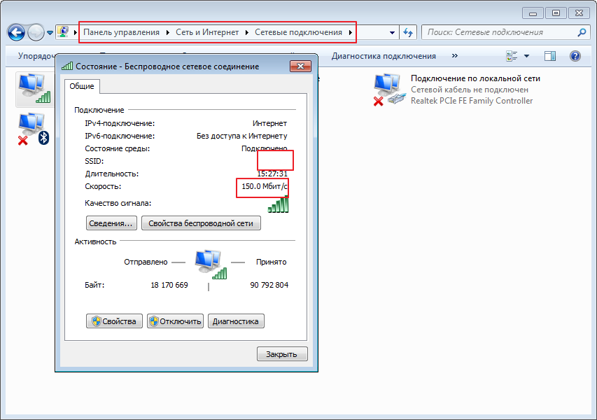Screen dimensions: 597x420
Task: Click the Сведения... button
Action: click(x=111, y=224)
